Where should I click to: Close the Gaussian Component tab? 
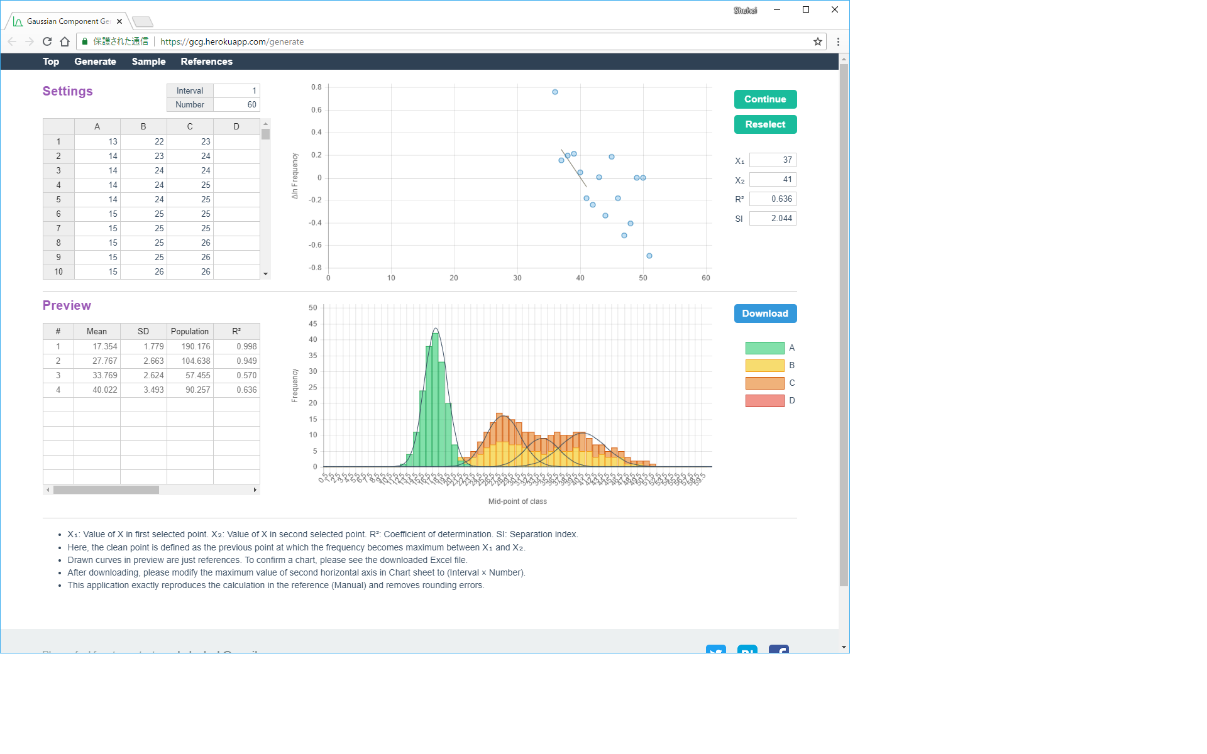[x=119, y=21]
